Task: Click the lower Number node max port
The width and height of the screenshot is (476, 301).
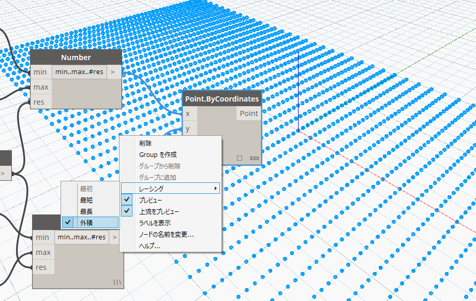Action: pyautogui.click(x=43, y=252)
